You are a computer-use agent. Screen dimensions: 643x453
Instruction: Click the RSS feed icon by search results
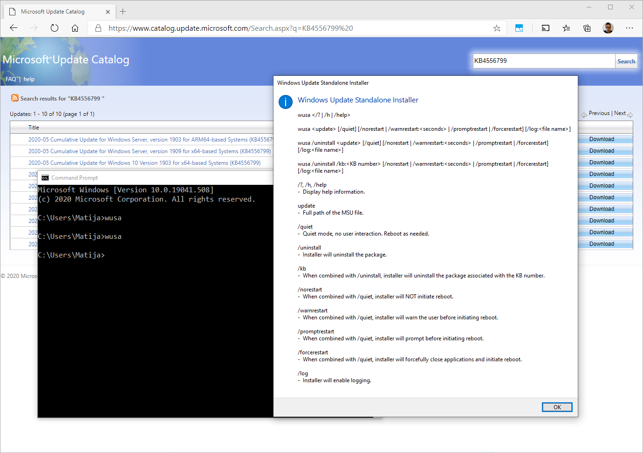point(15,98)
